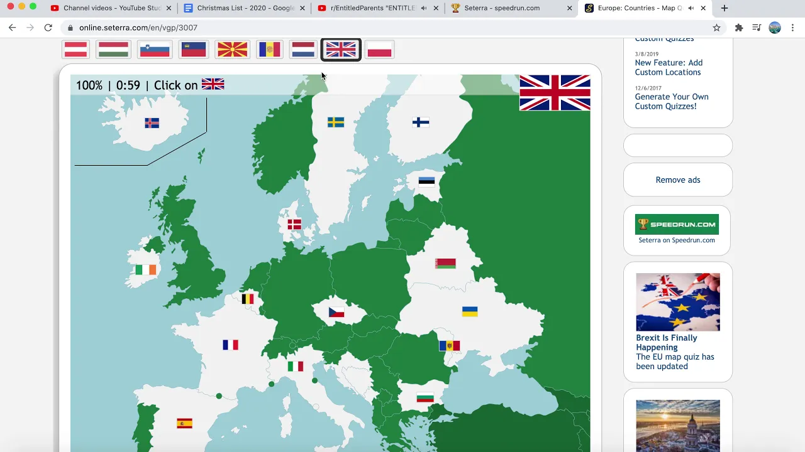Select the Andorra flag in the flag row
805x452 pixels.
tap(270, 50)
